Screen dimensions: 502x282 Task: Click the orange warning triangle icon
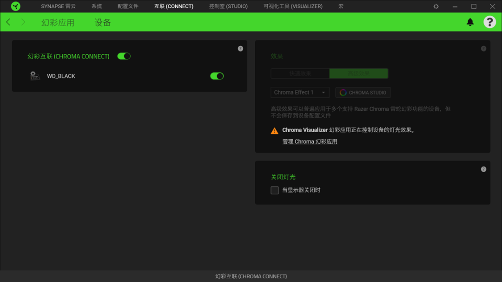pos(274,131)
